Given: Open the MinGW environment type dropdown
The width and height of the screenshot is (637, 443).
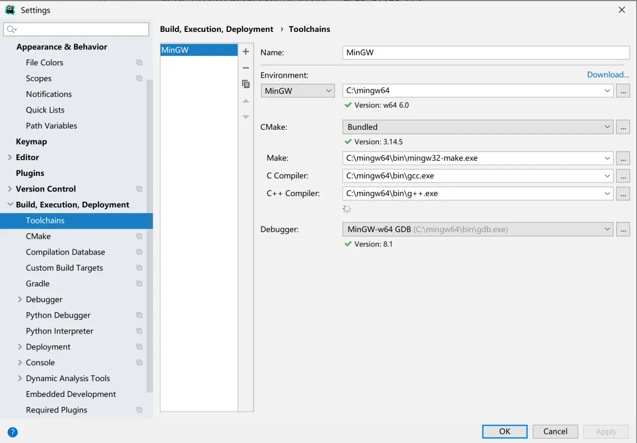Looking at the screenshot, I should coord(298,91).
